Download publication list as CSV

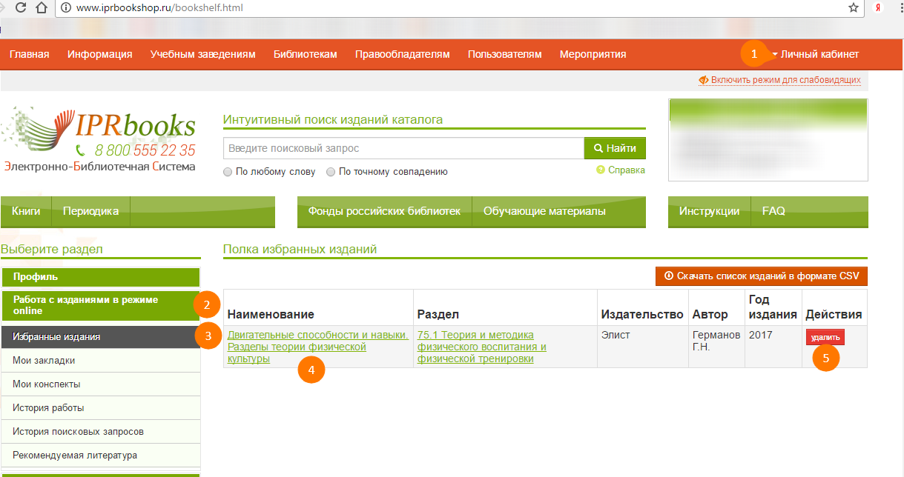click(761, 276)
